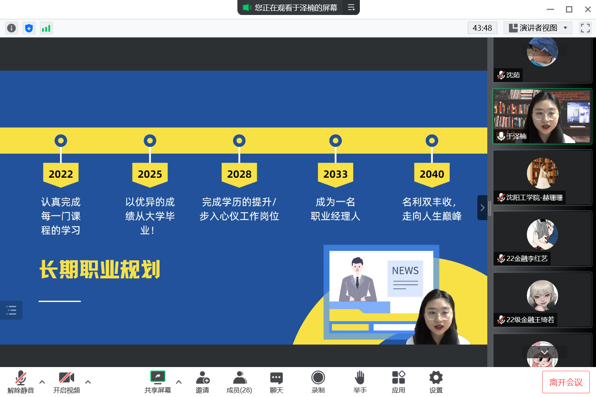The image size is (596, 397).
Task: Click the 成为一名职业经理人 text
Action: [x=336, y=209]
